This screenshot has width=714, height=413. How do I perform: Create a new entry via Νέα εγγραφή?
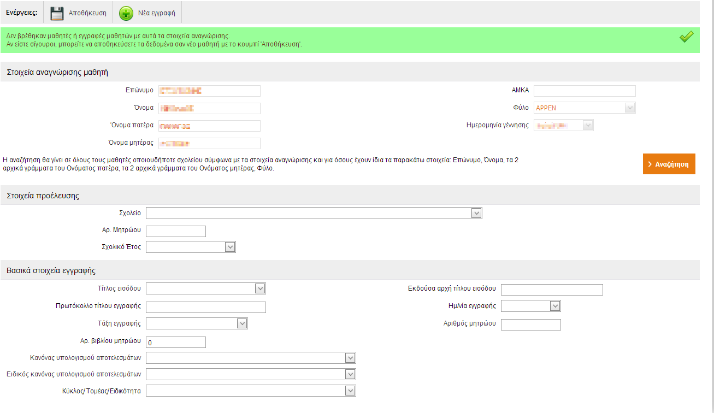point(147,13)
